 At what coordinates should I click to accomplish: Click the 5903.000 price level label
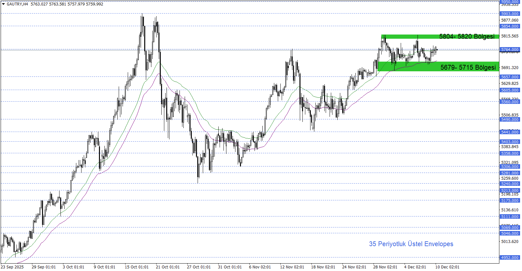[510, 14]
